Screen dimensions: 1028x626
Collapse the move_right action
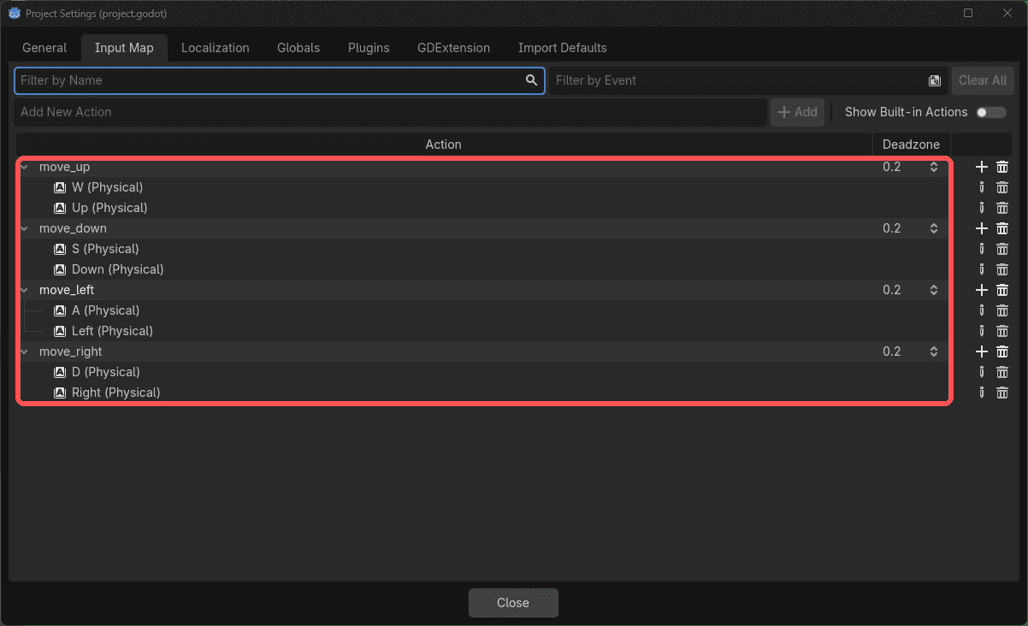25,351
